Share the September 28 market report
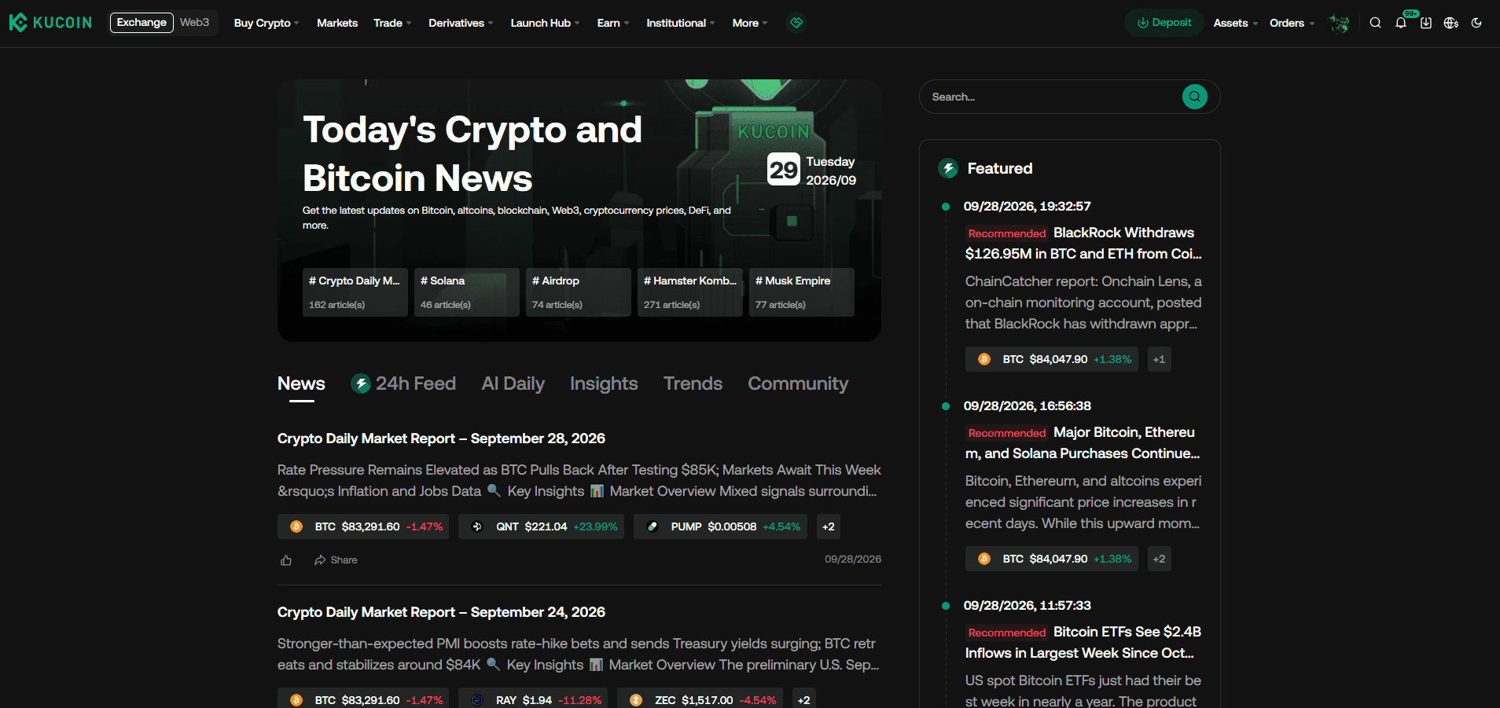Screen dimensions: 1500x708 tap(336, 560)
